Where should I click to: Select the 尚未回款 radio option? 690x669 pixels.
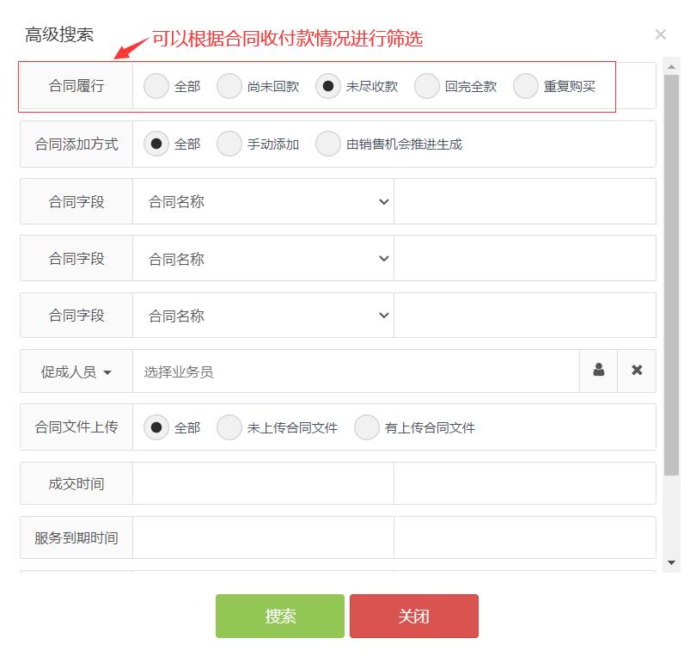[x=229, y=86]
